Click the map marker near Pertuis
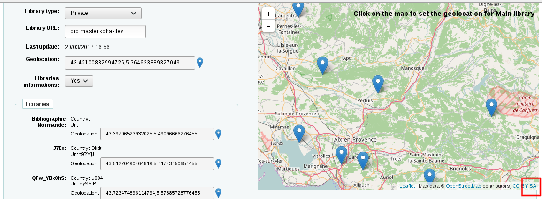The height and width of the screenshot is (199, 542). [378, 83]
